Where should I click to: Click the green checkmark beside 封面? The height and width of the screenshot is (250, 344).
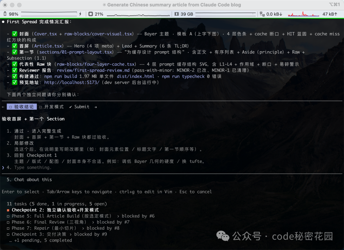tap(14, 34)
